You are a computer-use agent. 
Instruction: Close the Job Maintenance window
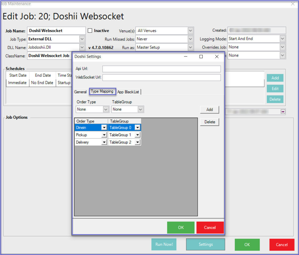click(293, 4)
